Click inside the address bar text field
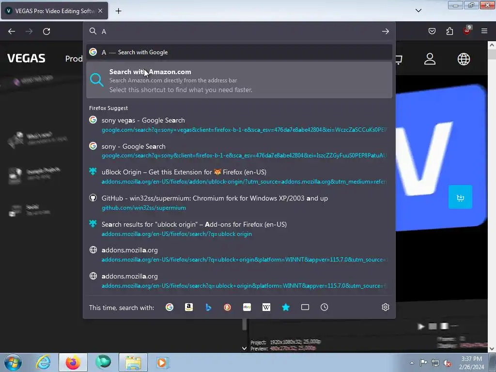 (239, 31)
